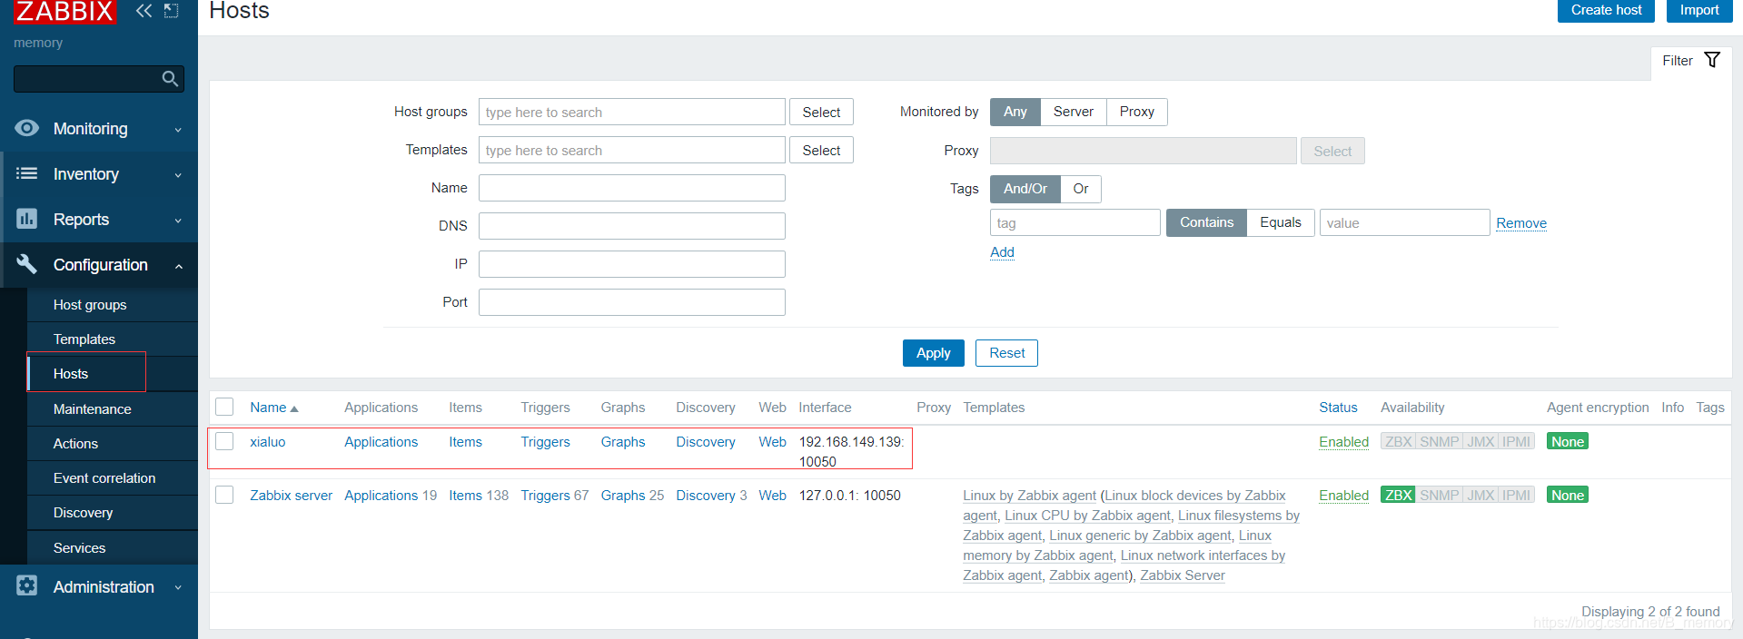Click Enabled status for xialuo
This screenshot has height=639, width=1743.
(1343, 442)
